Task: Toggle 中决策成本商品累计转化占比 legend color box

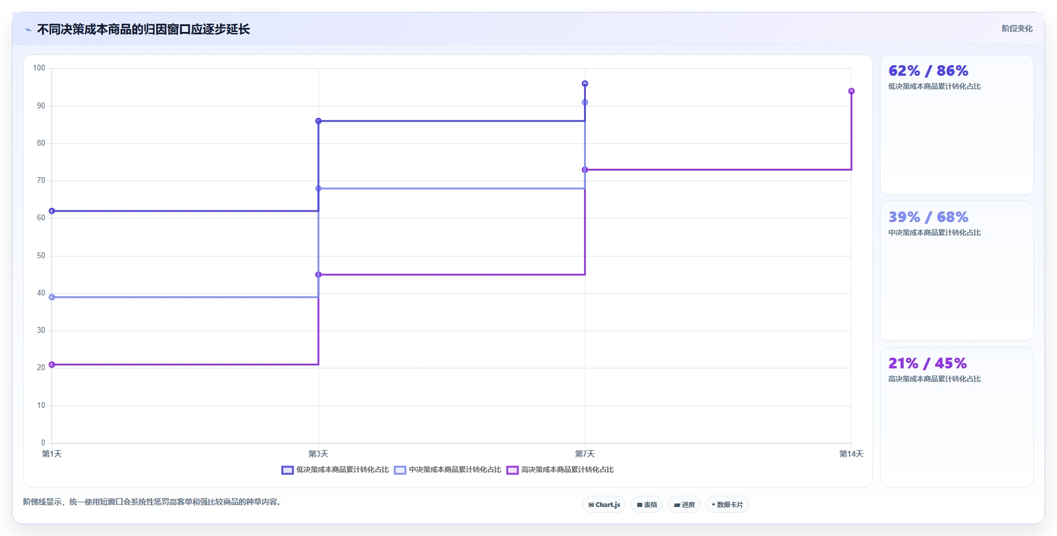Action: pyautogui.click(x=400, y=470)
